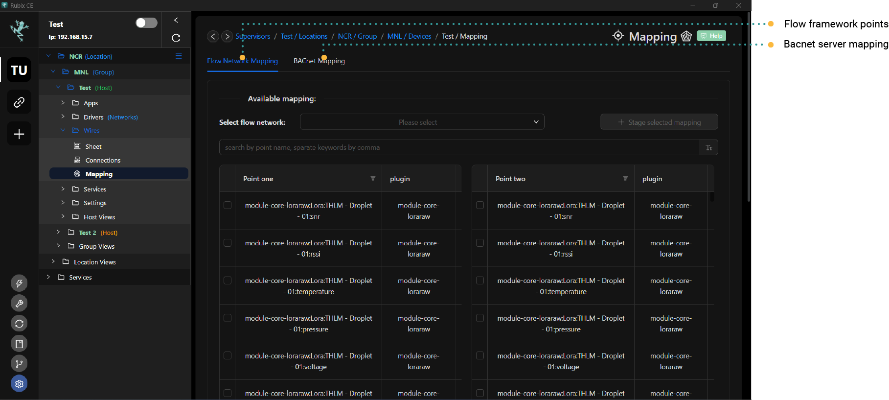This screenshot has height=400, width=889.
Task: Click the refresh icon under the collapse arrow
Action: (x=176, y=38)
